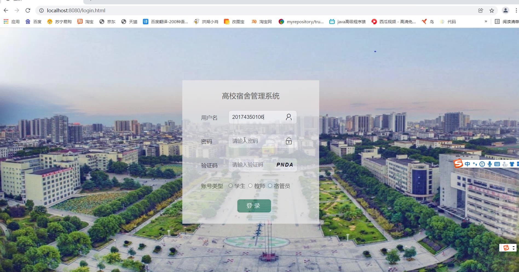Screen dimensions: 519x272
Task: Start Sogou voice input microphone
Action: point(490,164)
